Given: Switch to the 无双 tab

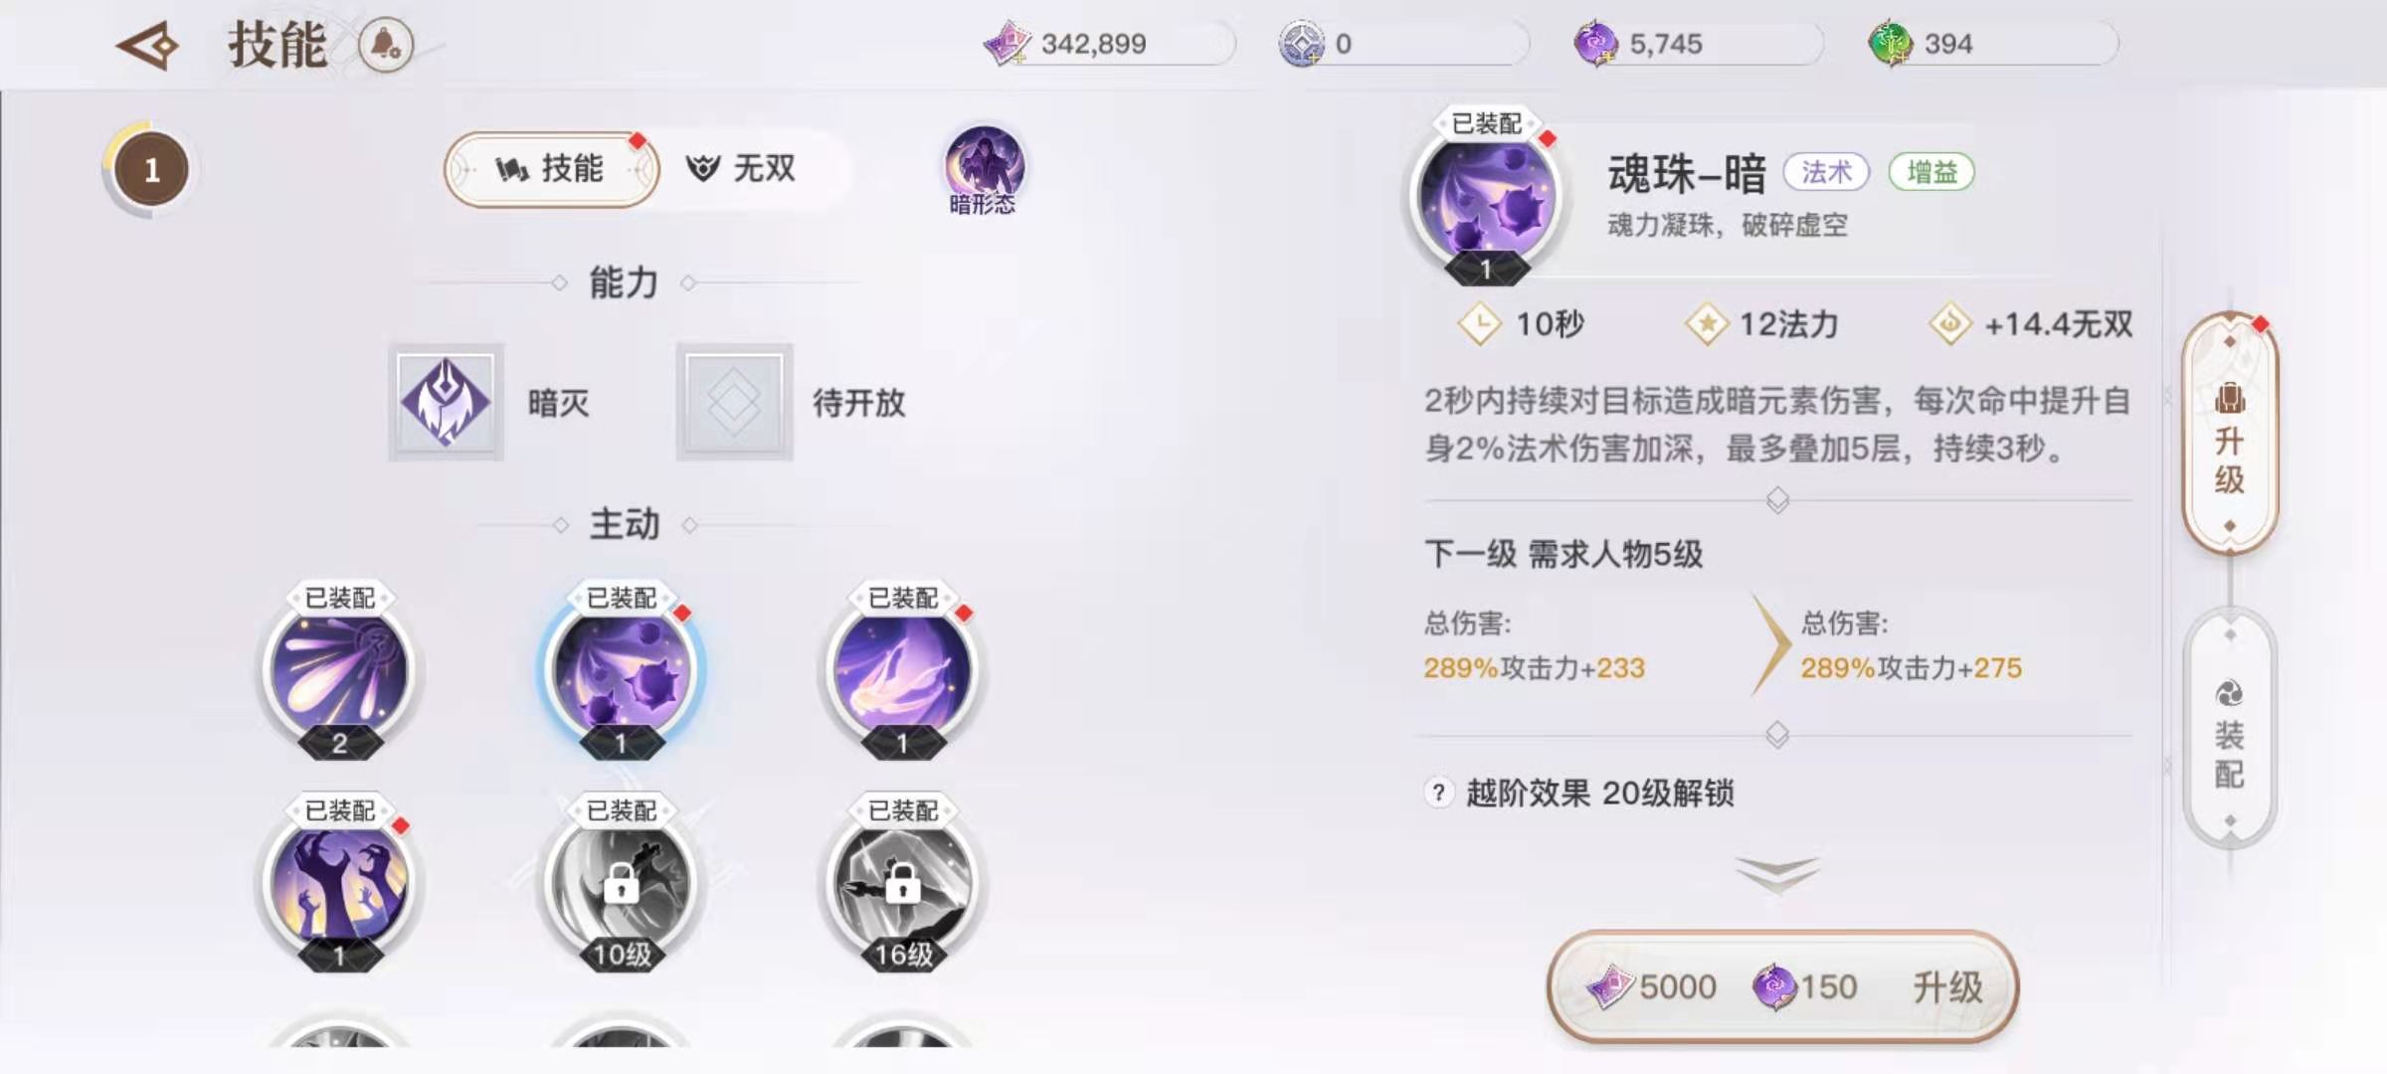Looking at the screenshot, I should tap(742, 169).
